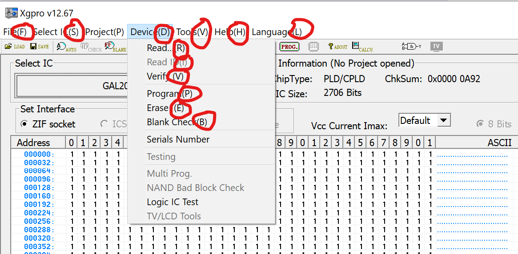Open ABOUT from the toolbar

click(337, 46)
